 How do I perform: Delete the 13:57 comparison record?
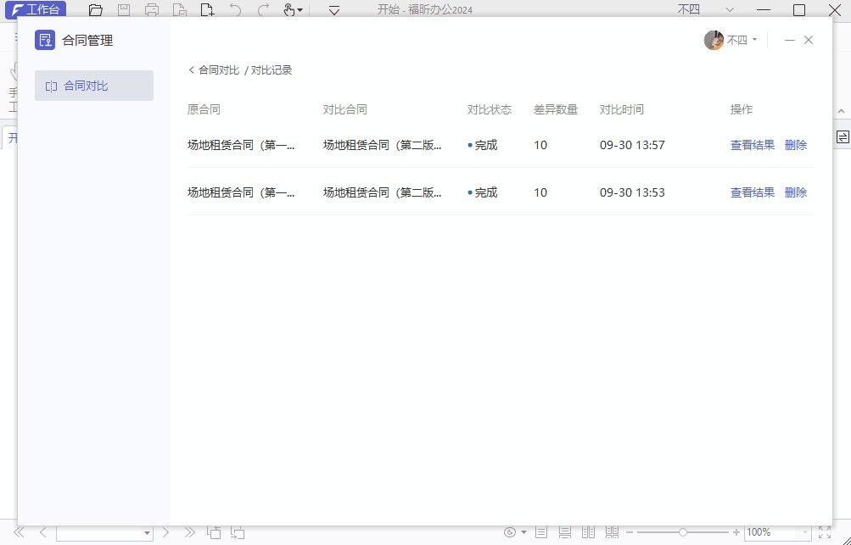pos(795,145)
